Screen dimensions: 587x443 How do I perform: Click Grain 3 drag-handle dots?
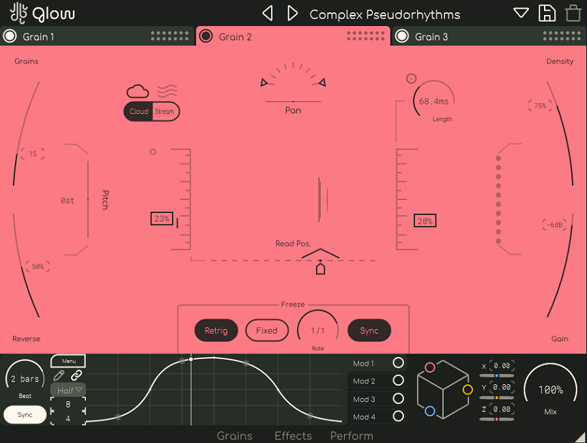point(562,36)
